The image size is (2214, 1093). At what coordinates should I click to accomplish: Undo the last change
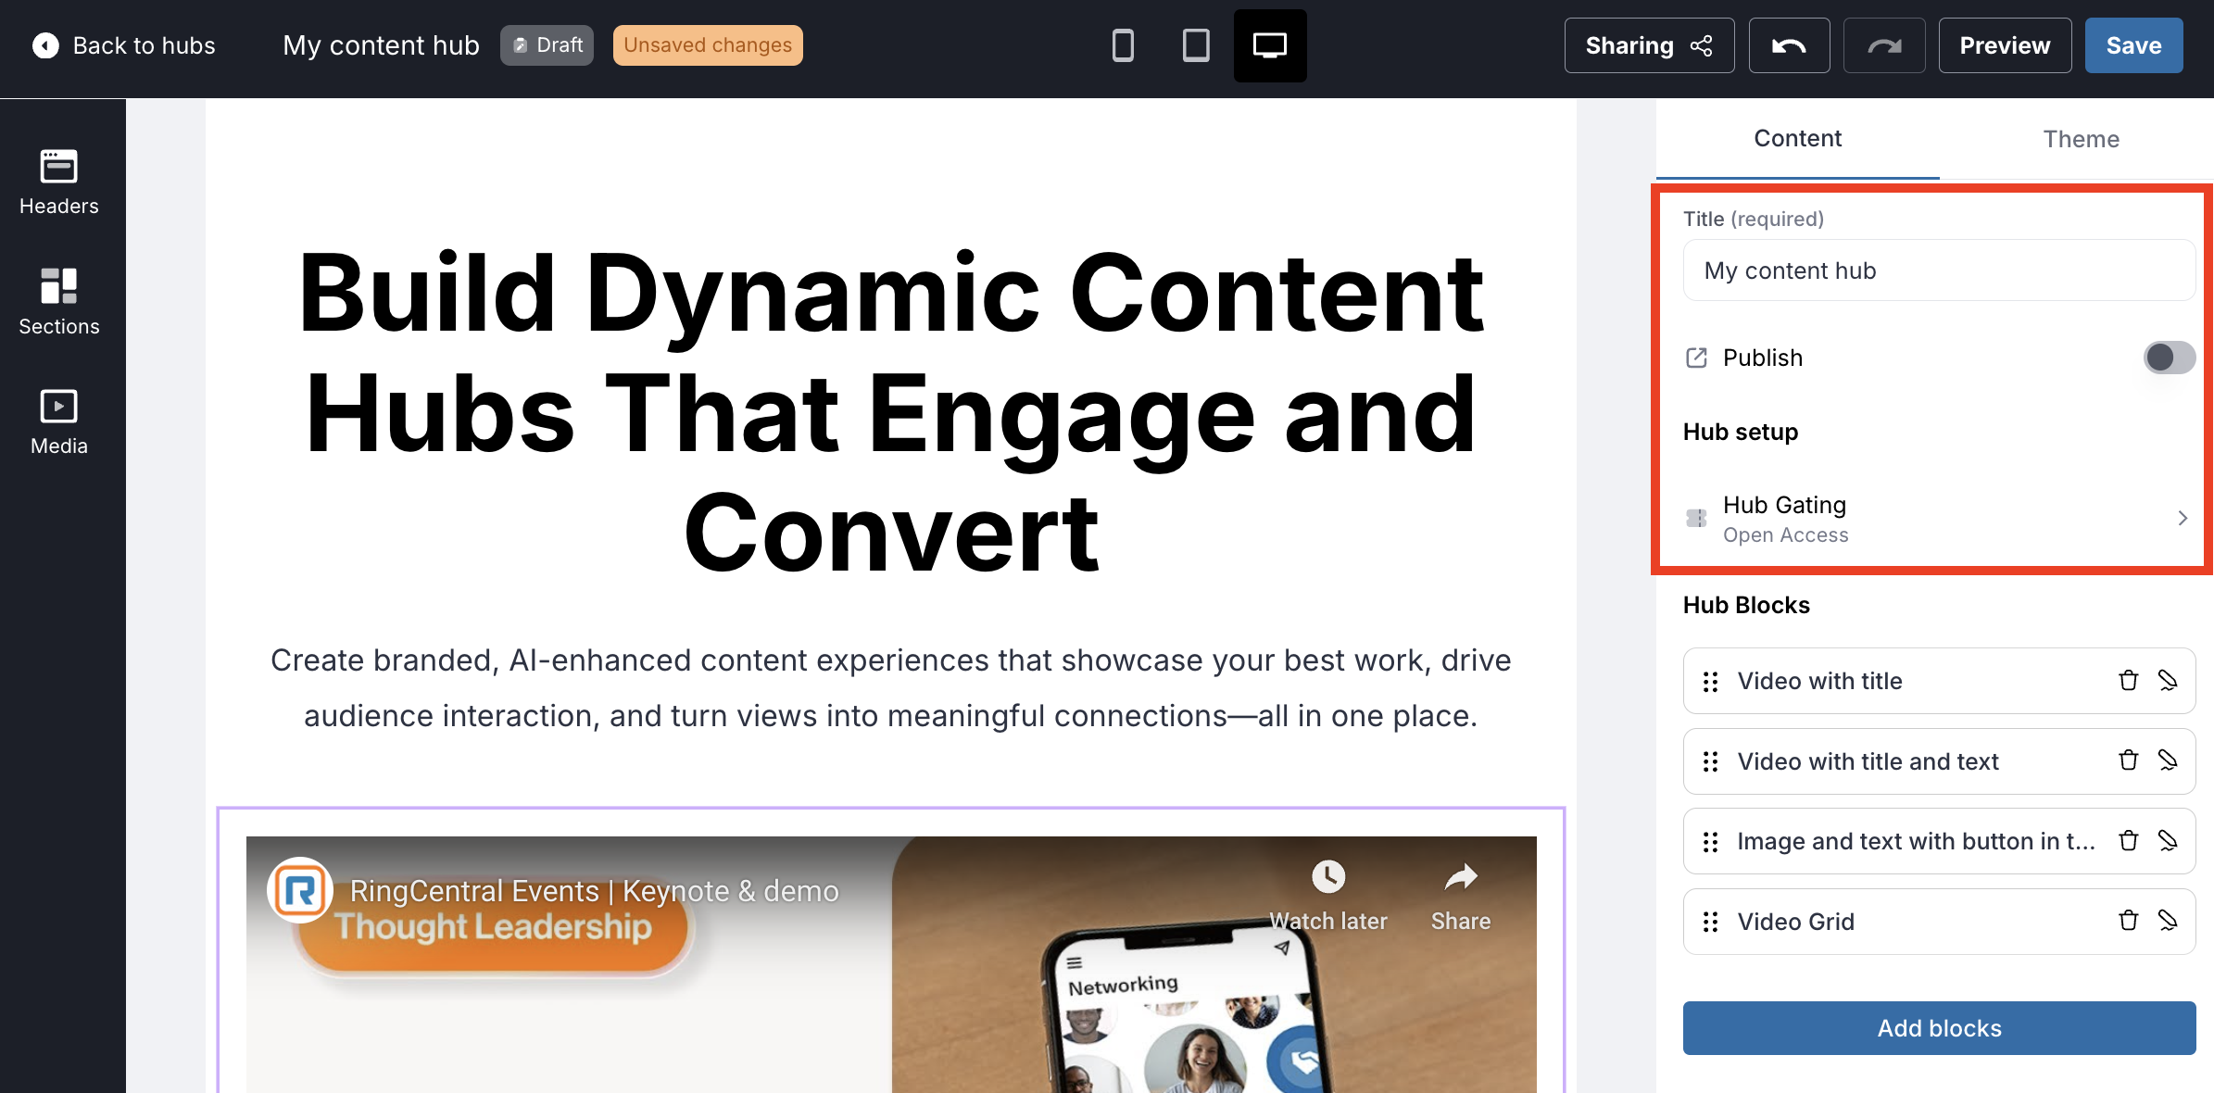(1789, 45)
